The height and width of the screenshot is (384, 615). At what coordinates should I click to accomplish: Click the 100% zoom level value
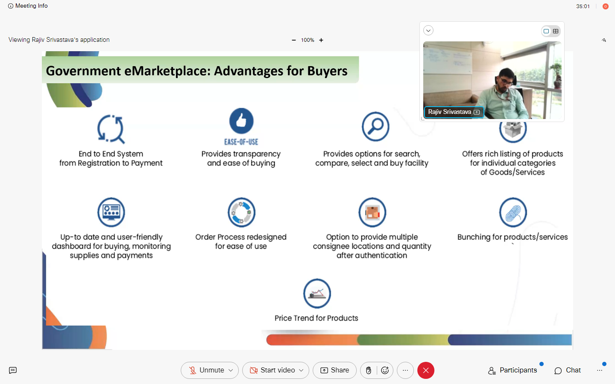click(307, 40)
